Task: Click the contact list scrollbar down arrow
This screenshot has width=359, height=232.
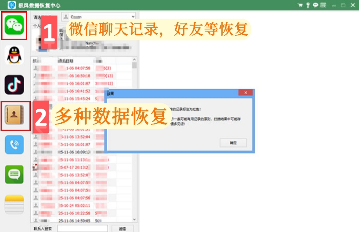Action: (134, 219)
